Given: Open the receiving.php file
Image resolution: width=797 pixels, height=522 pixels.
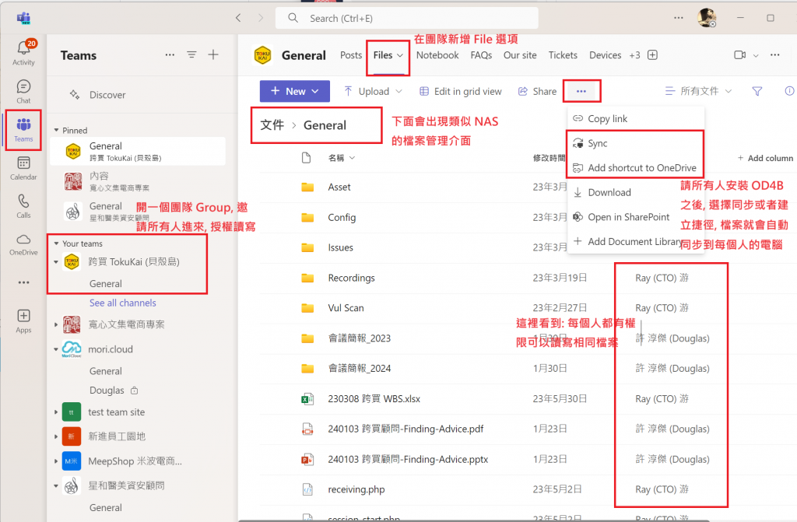Looking at the screenshot, I should tap(356, 489).
